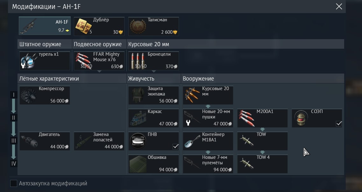Click the Талисман purchase button
The image size is (362, 192).
point(153,26)
